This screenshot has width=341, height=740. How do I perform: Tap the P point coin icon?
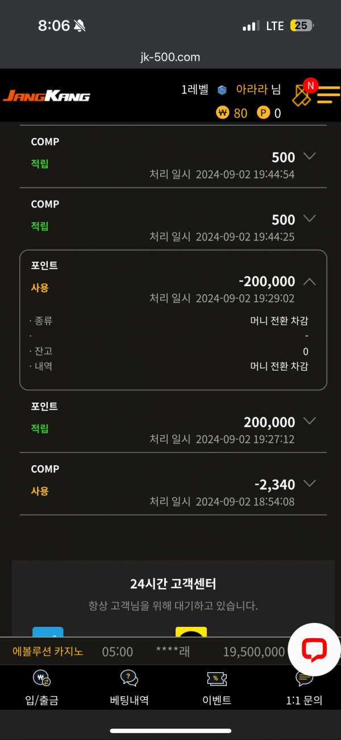click(x=263, y=113)
